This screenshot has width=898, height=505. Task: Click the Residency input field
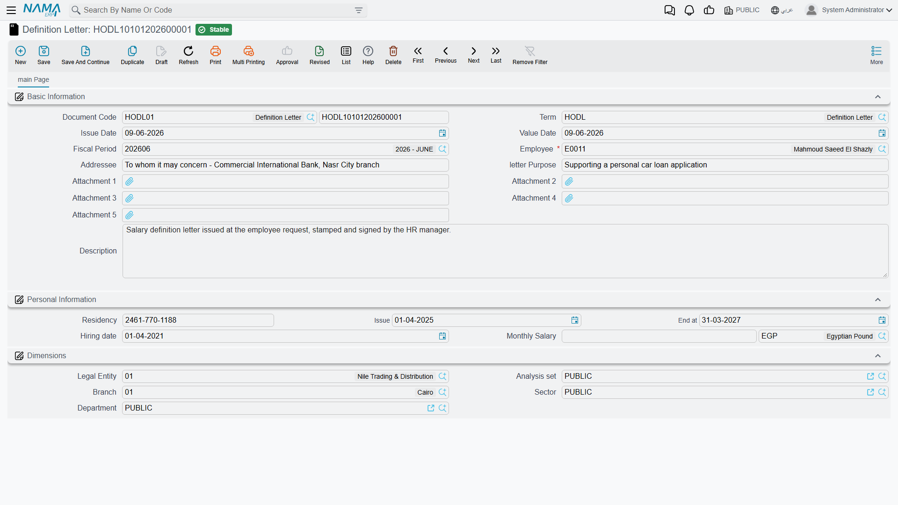(198, 320)
